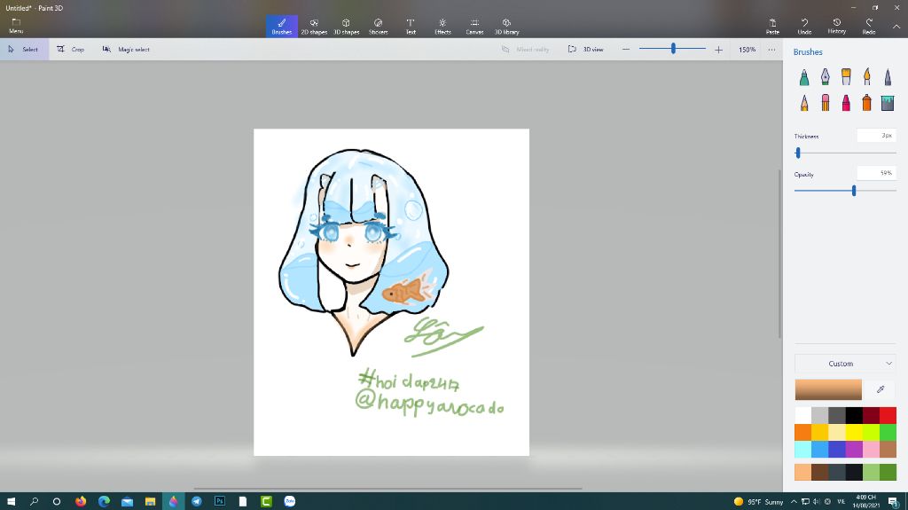Click the Paste button
The width and height of the screenshot is (908, 510).
[772, 26]
